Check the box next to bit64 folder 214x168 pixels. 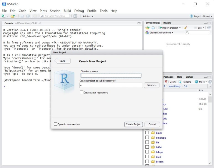click(x=147, y=147)
